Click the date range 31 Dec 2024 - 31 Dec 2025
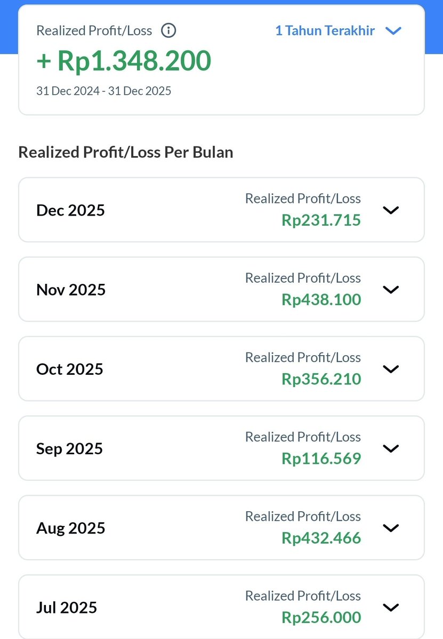 pyautogui.click(x=103, y=91)
